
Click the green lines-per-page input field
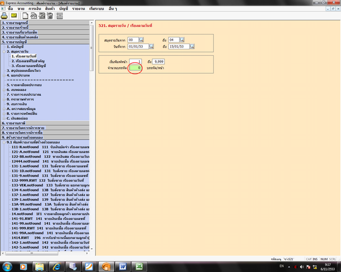pyautogui.click(x=135, y=68)
